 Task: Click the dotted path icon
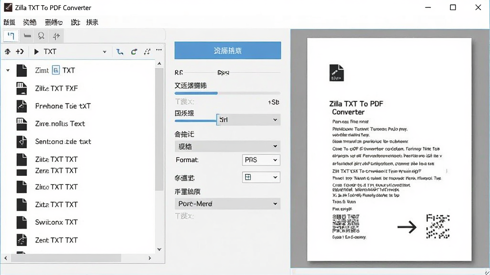[x=147, y=52]
